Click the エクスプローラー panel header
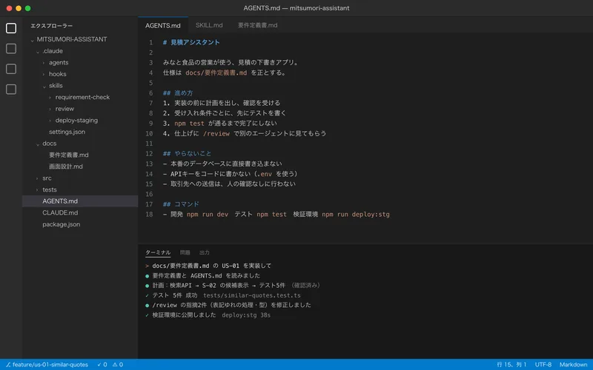Viewport: 593px width, 370px height. (51, 26)
